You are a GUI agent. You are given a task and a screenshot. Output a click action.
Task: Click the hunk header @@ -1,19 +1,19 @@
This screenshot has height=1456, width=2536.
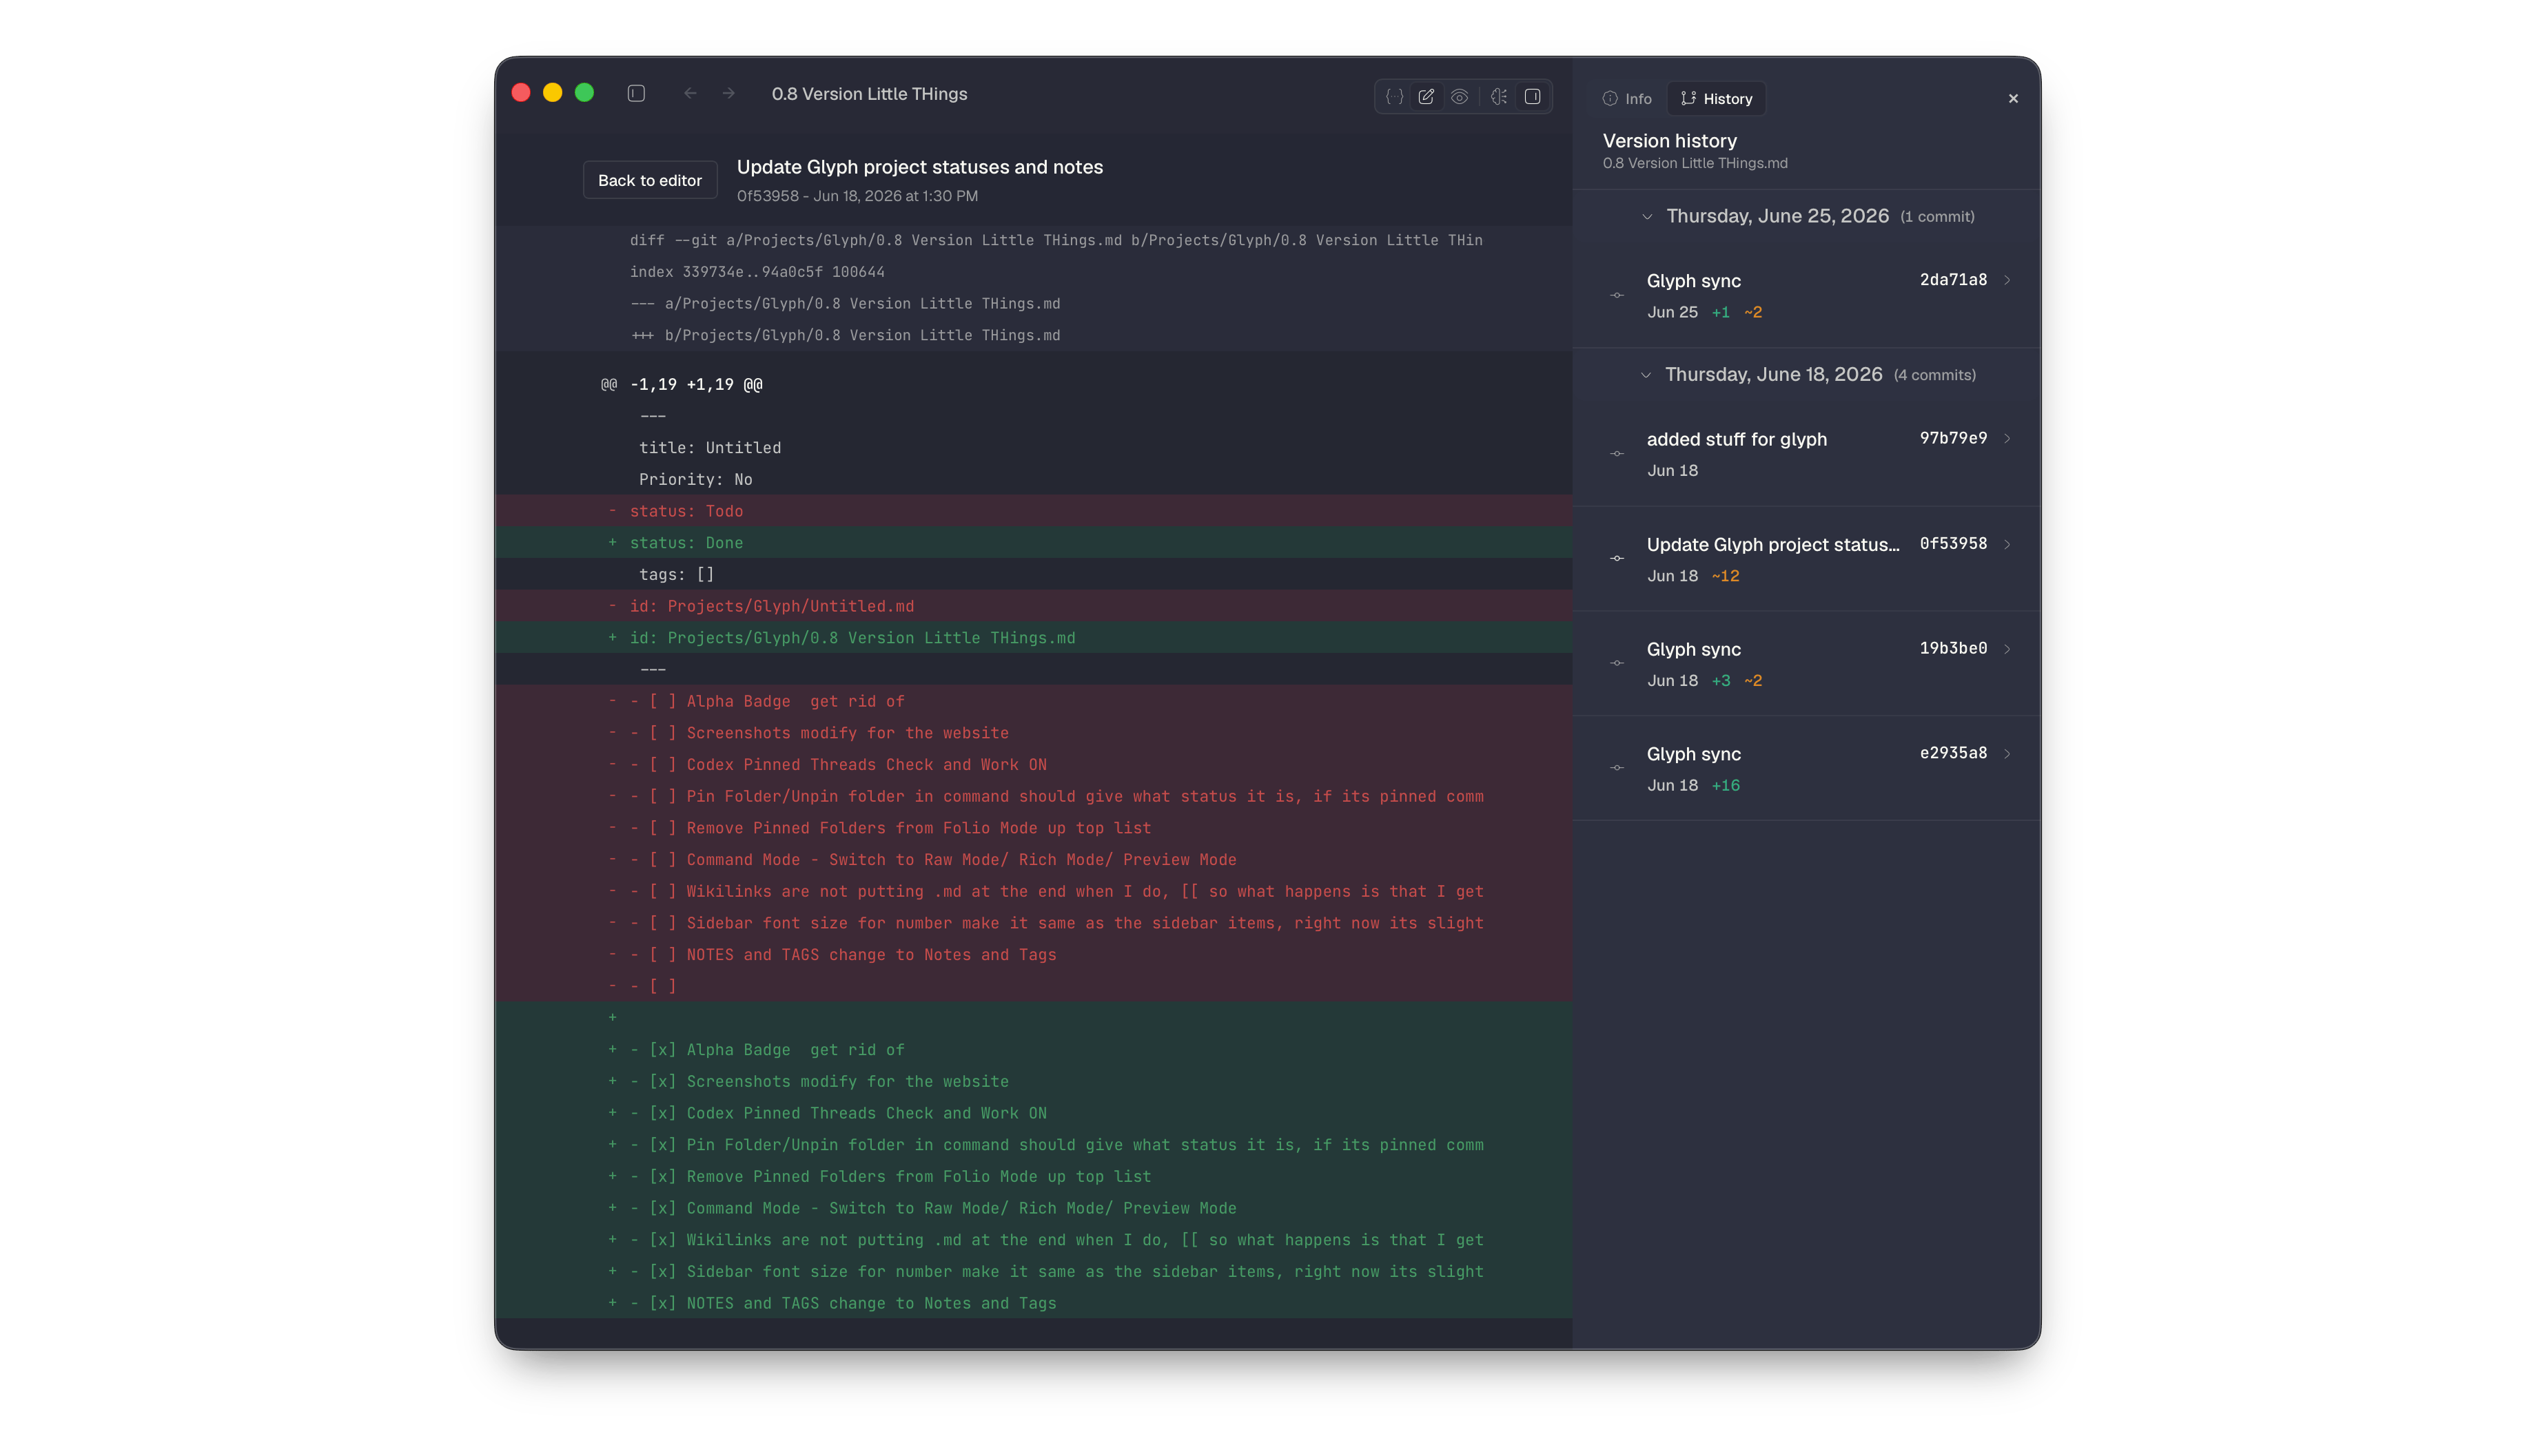(x=682, y=385)
